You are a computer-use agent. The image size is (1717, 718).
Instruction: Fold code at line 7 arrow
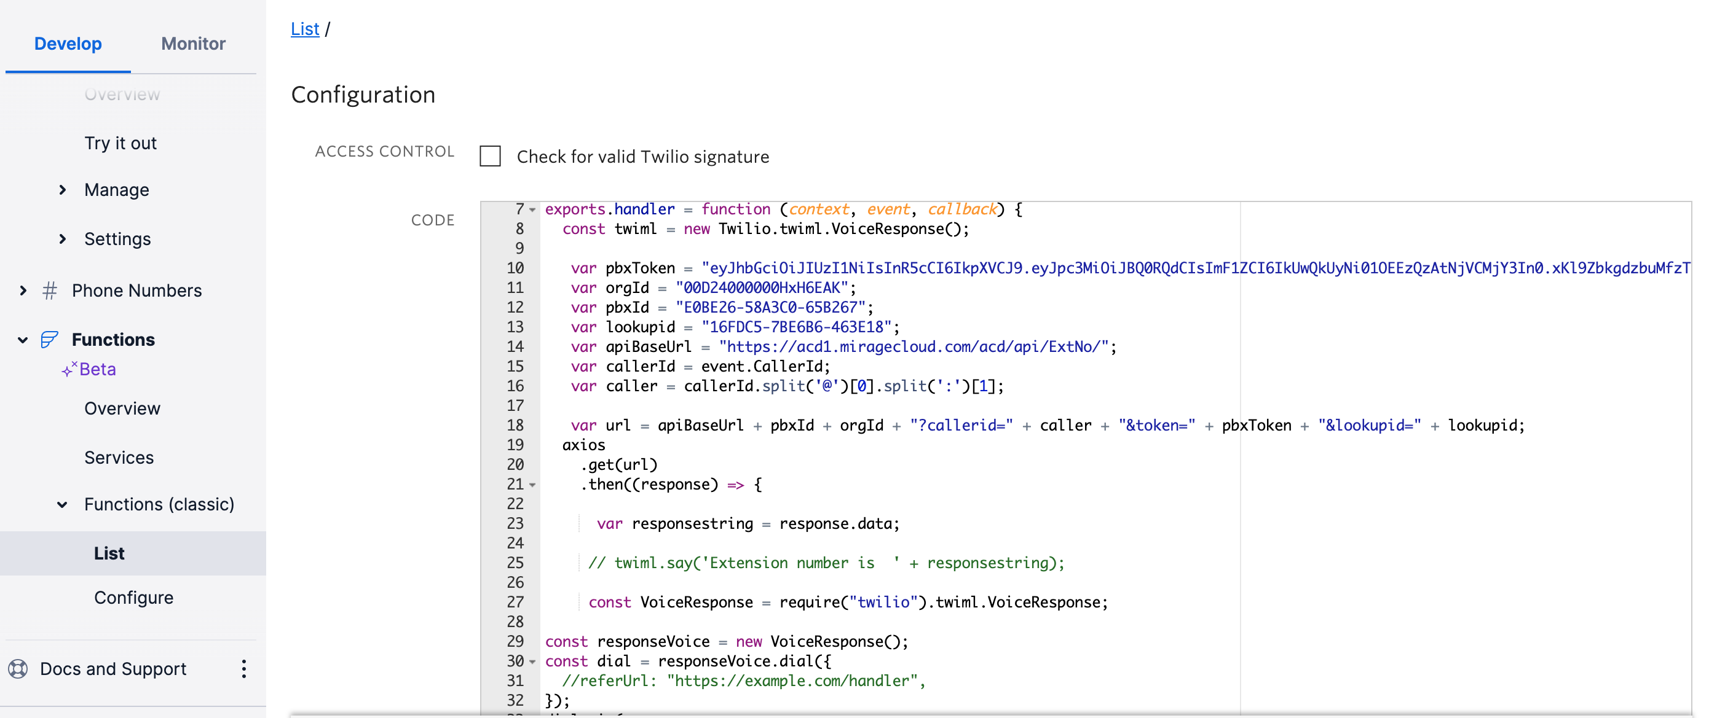[x=532, y=210]
